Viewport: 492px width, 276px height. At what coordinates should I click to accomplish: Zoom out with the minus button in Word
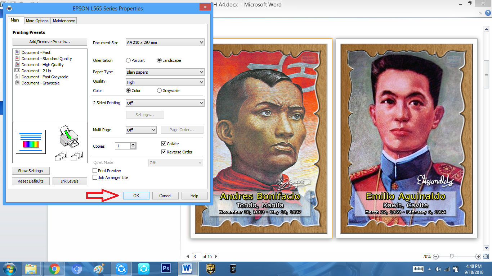coord(436,257)
